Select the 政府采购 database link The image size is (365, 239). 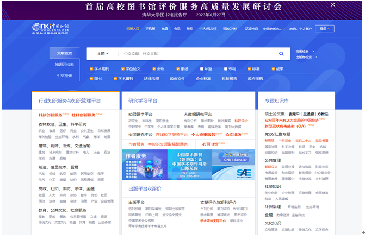coord(255,79)
